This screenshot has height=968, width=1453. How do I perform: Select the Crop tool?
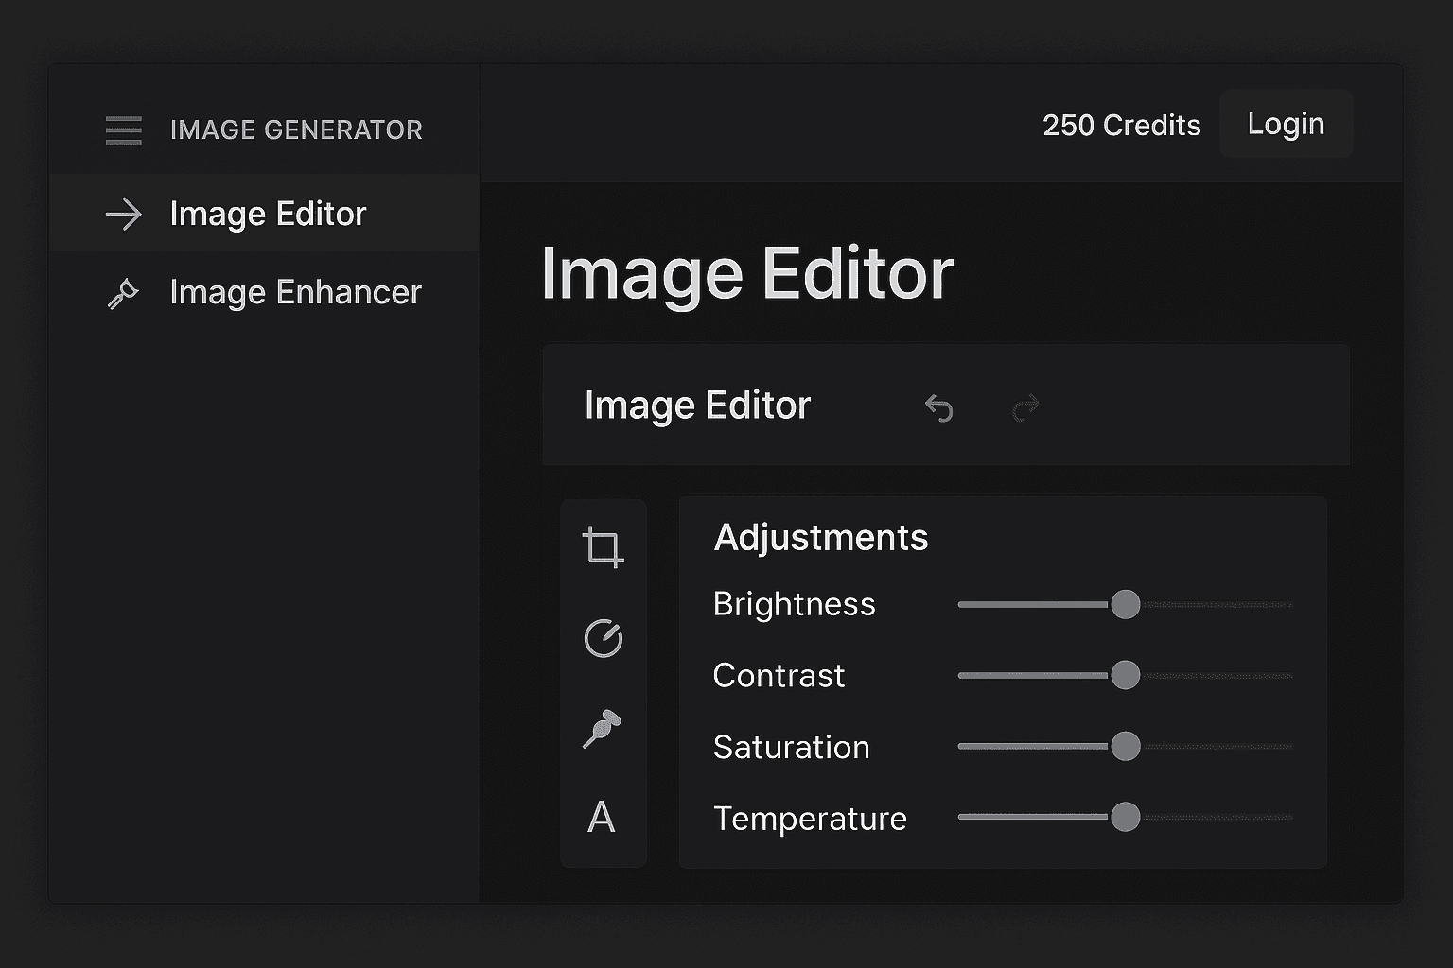point(604,548)
